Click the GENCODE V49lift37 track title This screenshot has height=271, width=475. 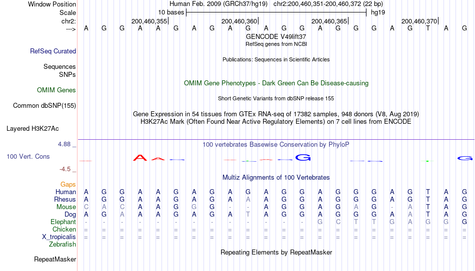tap(276, 36)
